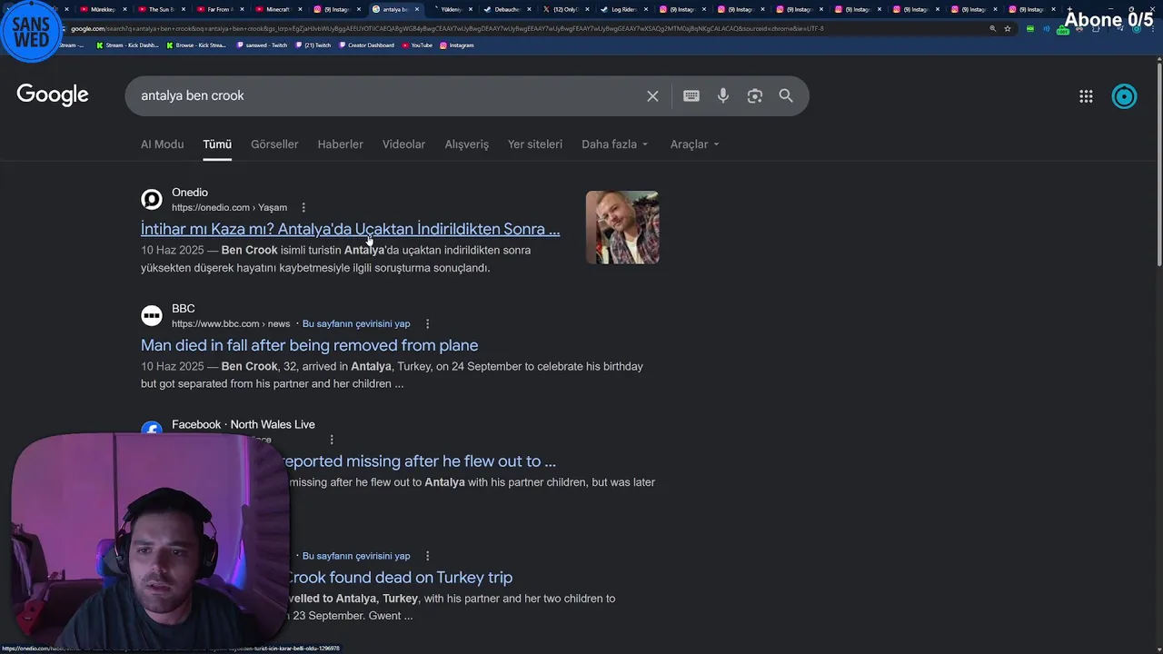Switch to Far From browser tab
The height and width of the screenshot is (654, 1163).
(x=219, y=9)
